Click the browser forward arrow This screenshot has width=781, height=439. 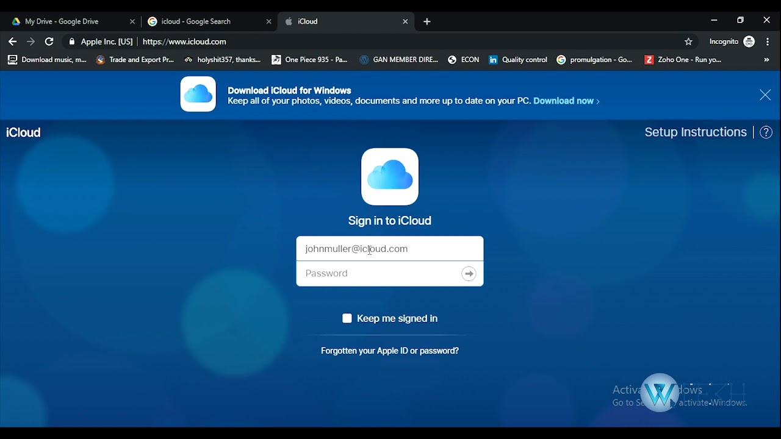point(31,41)
